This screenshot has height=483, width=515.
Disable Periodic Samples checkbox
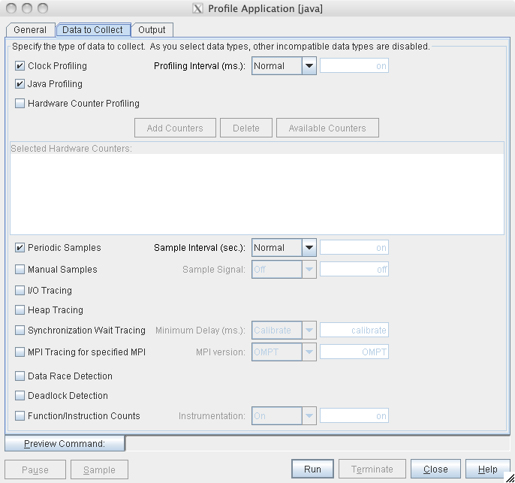point(20,247)
